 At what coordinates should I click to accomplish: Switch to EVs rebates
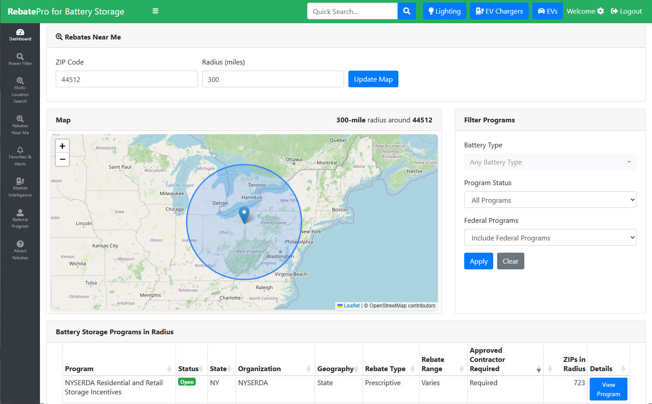point(548,11)
